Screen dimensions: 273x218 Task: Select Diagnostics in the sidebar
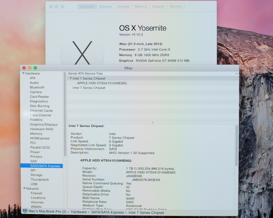click(39, 101)
